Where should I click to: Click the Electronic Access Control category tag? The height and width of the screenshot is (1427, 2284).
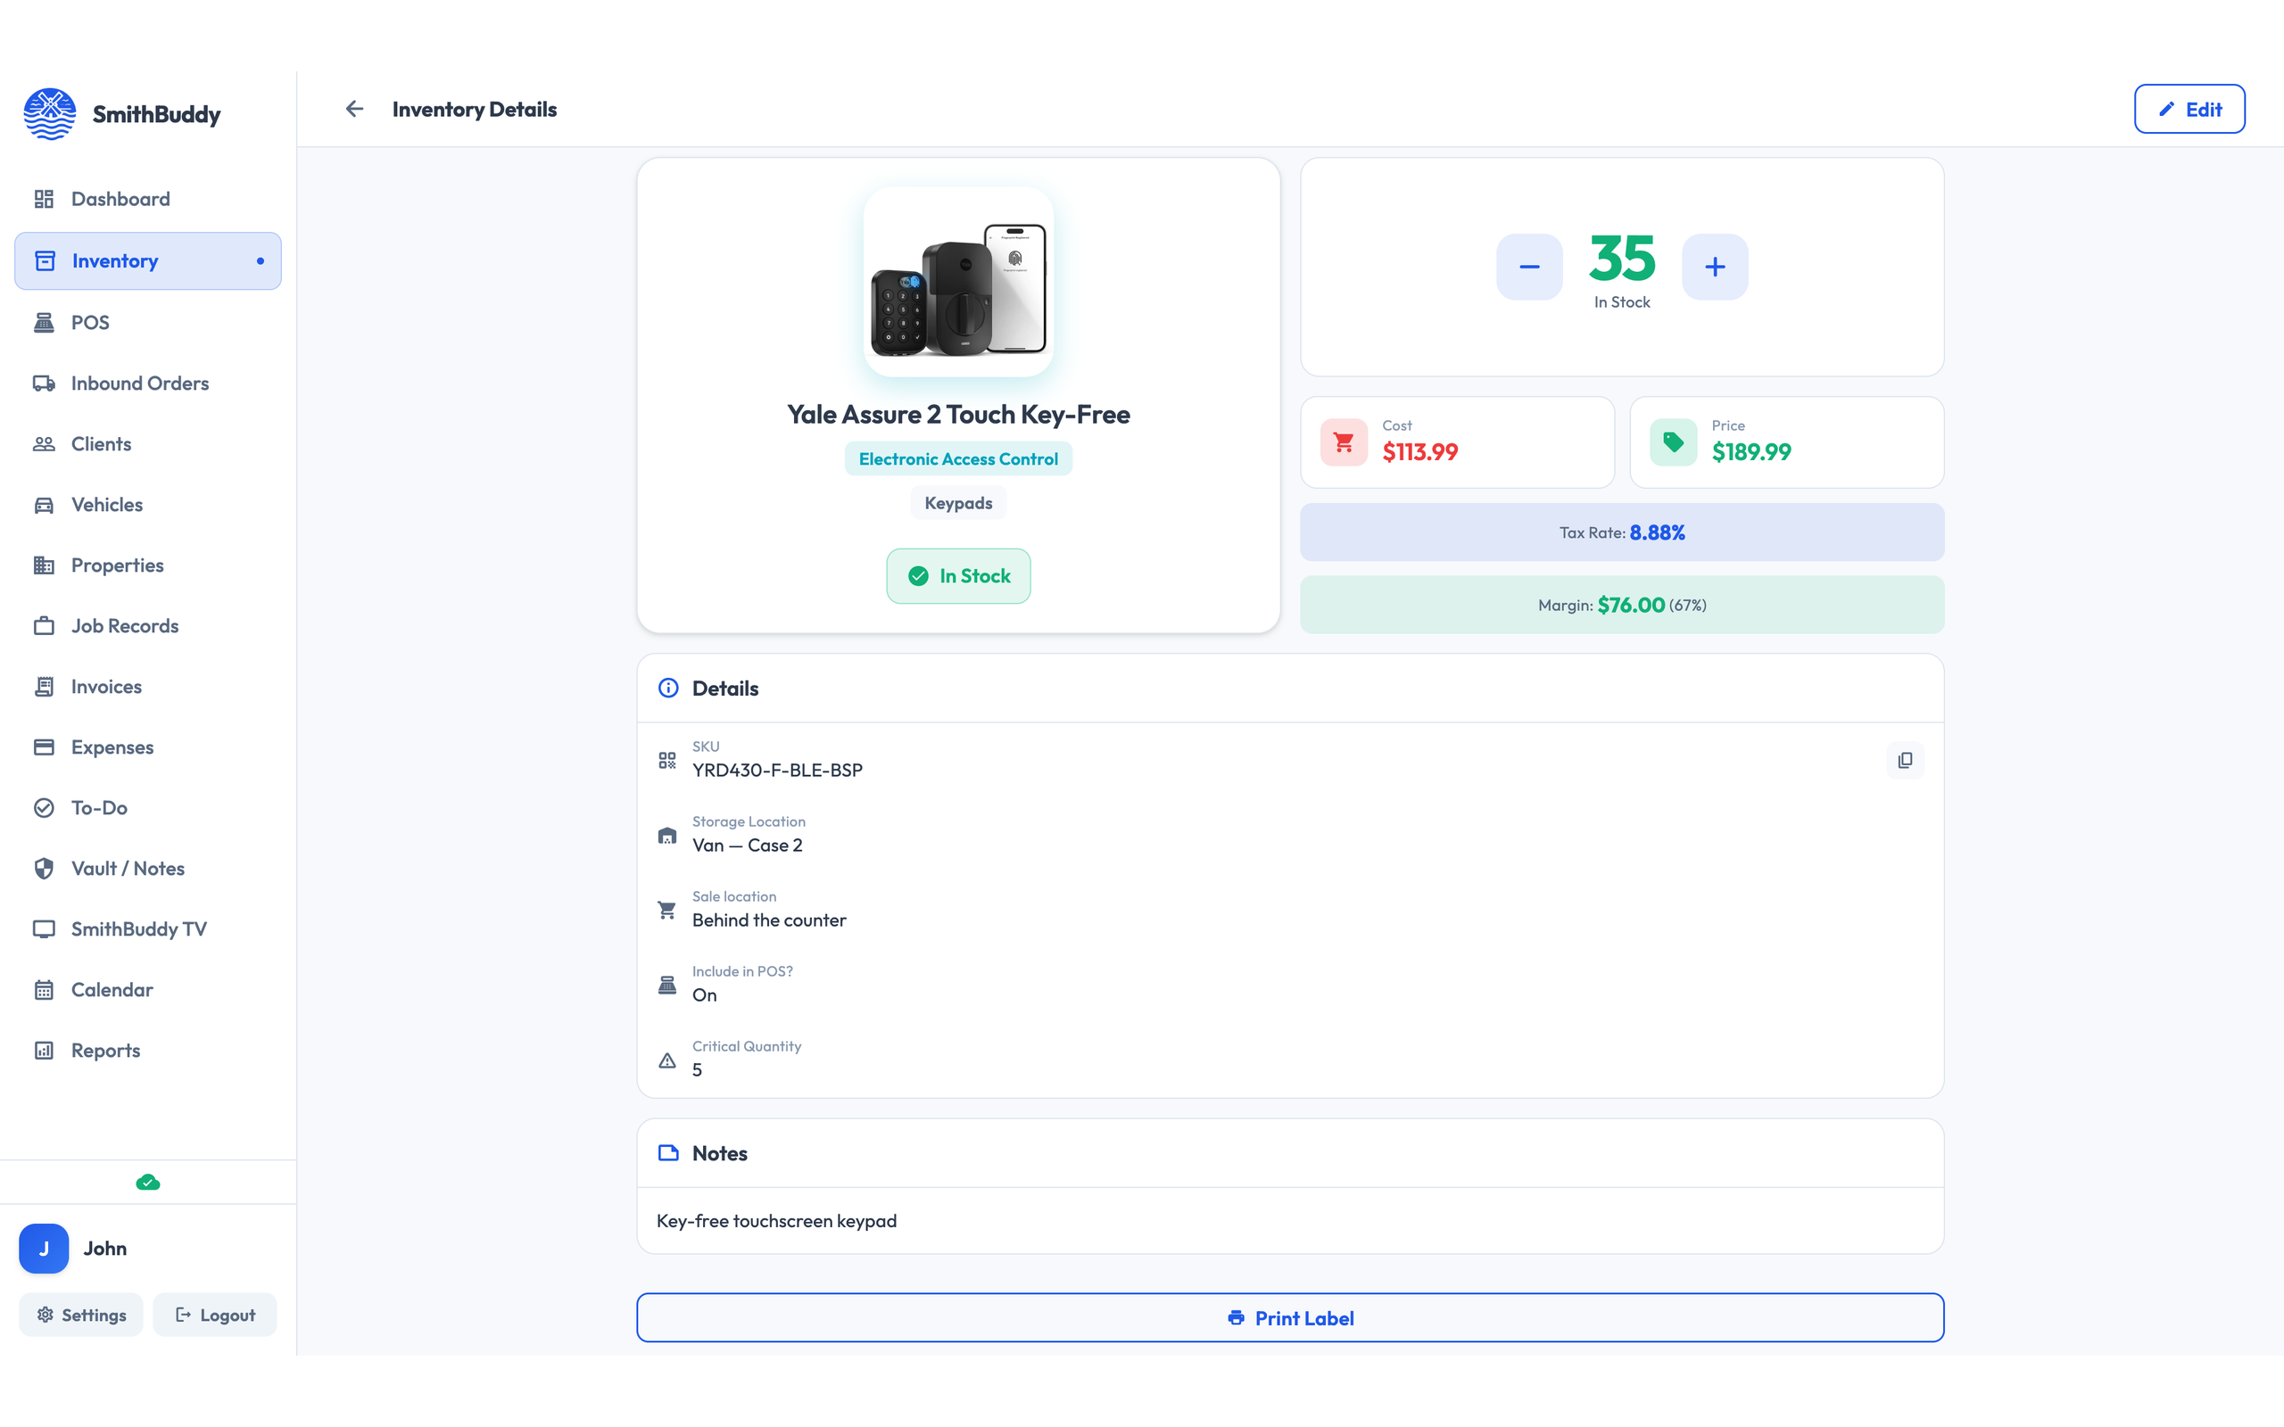coord(958,458)
